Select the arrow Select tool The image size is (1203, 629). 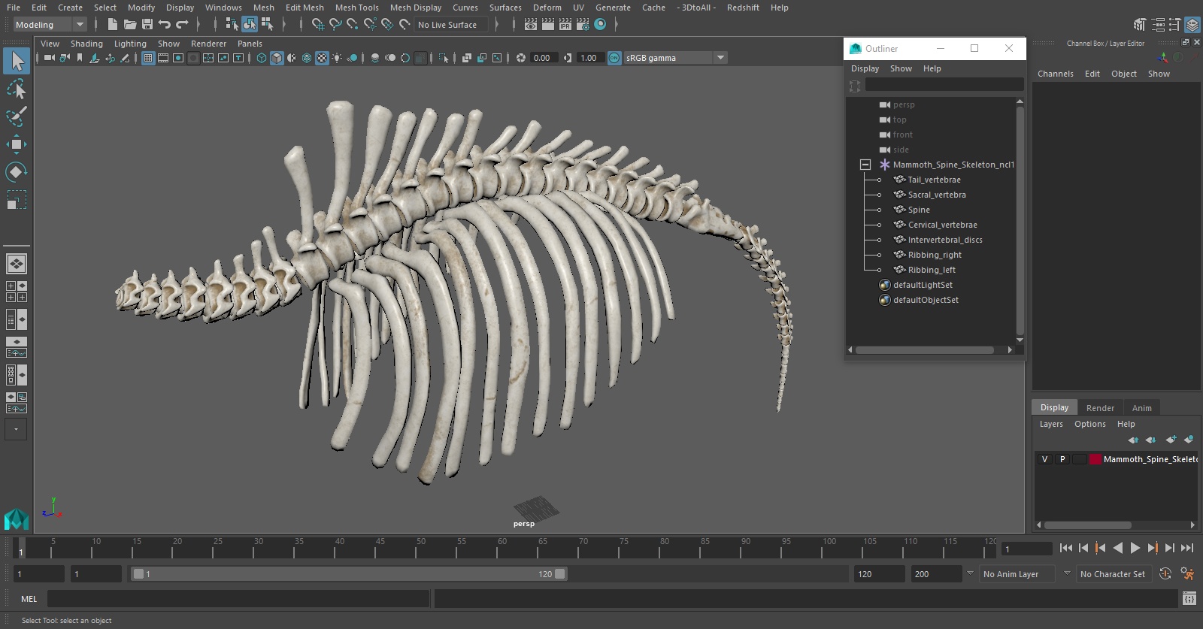17,61
